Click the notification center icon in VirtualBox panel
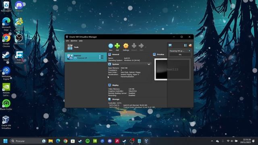Viewport: 258px width, 145px height. [170, 46]
